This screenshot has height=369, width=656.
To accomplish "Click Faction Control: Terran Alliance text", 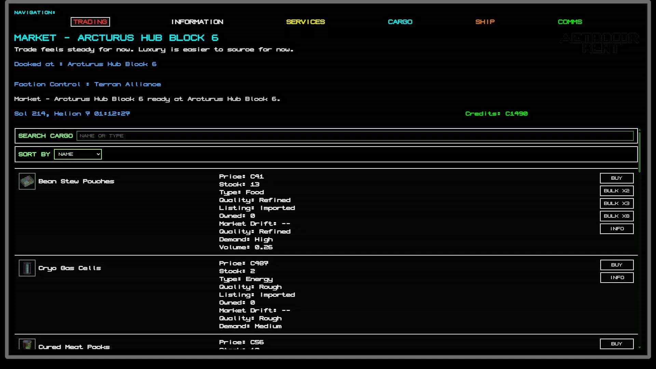I will [x=87, y=84].
